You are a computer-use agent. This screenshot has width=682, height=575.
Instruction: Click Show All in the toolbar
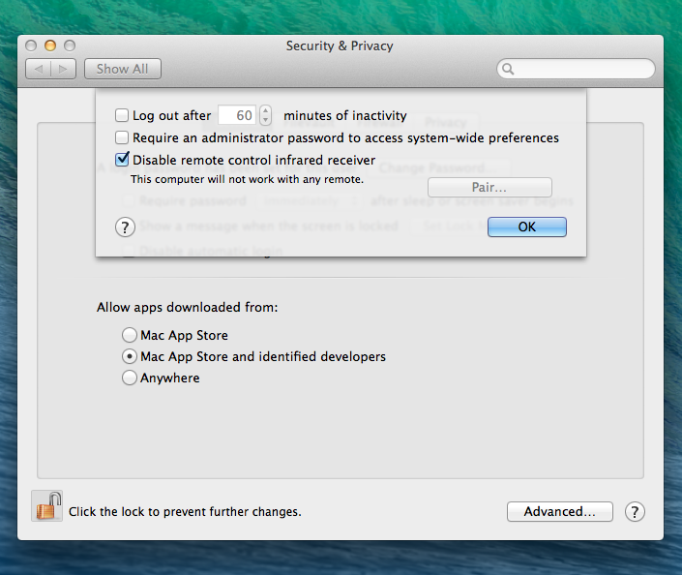tap(123, 69)
